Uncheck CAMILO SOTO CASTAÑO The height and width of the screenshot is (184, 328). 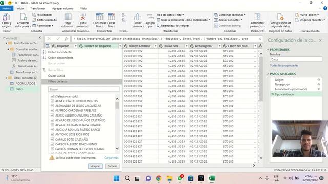[x=52, y=140]
